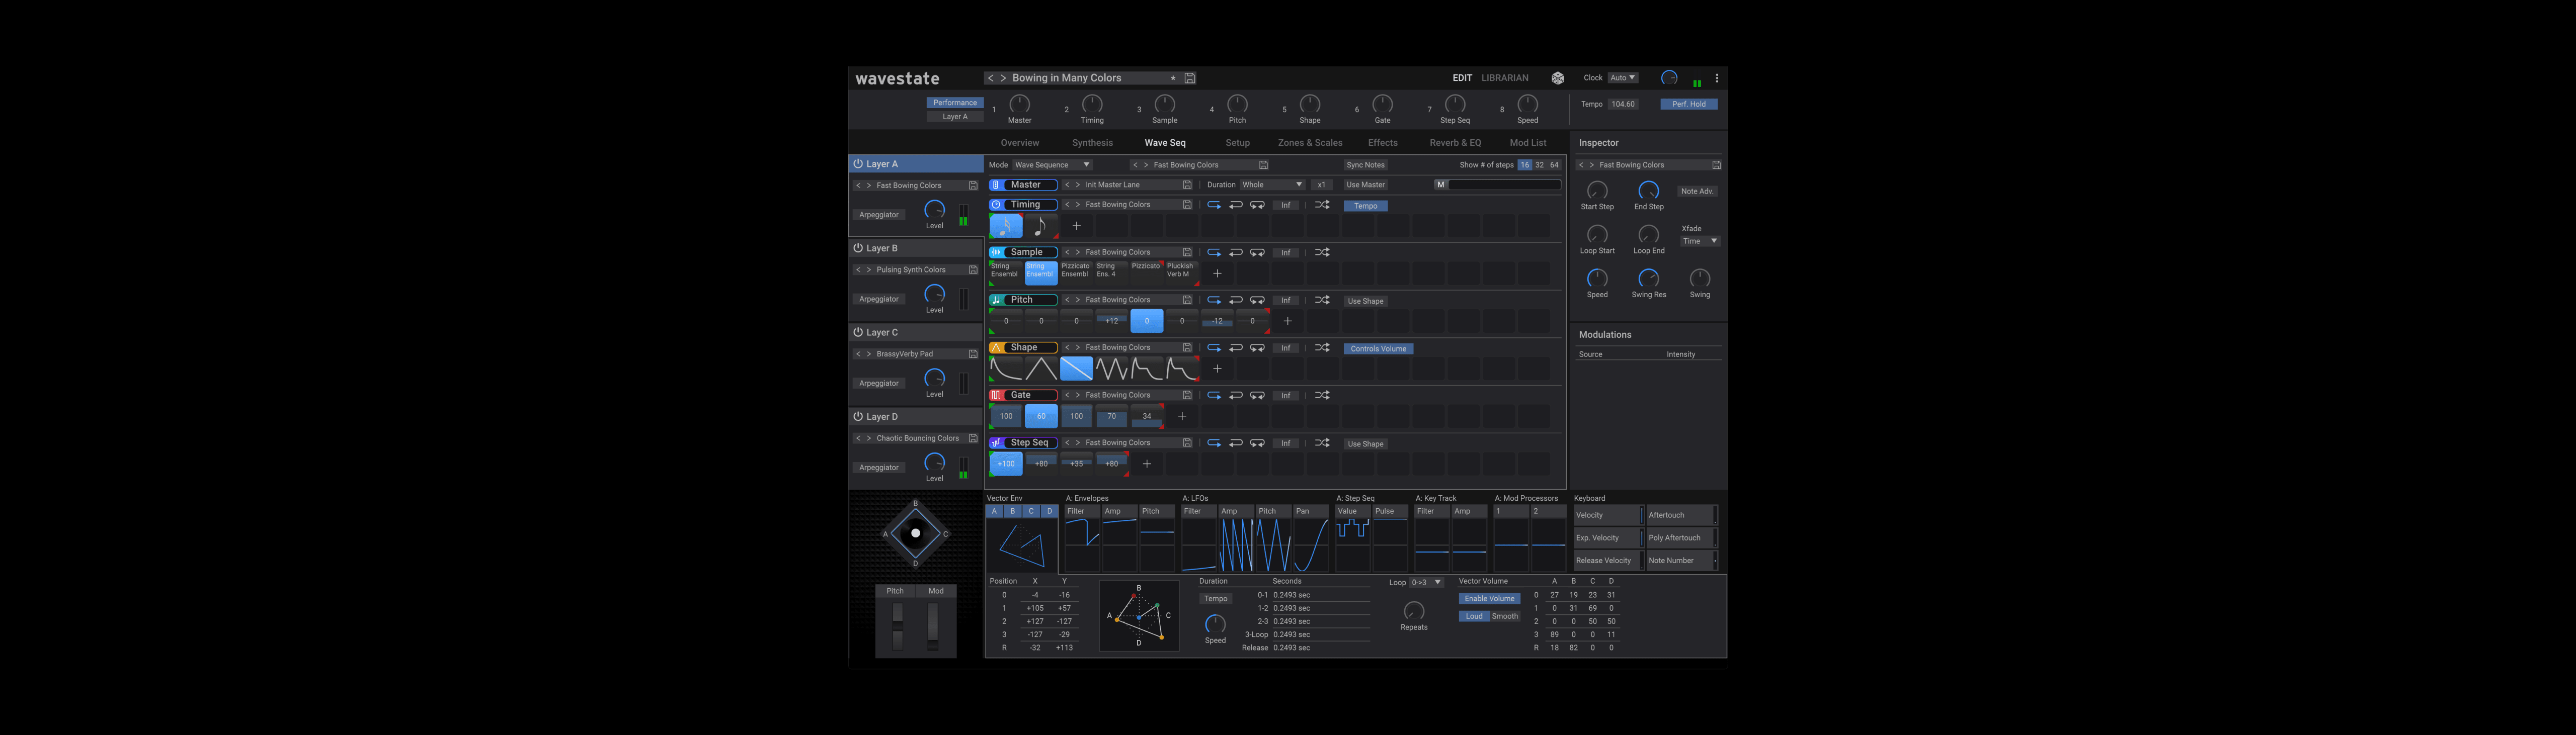Open Layer A Arpeggiator
This screenshot has width=2576, height=735.
click(x=879, y=215)
